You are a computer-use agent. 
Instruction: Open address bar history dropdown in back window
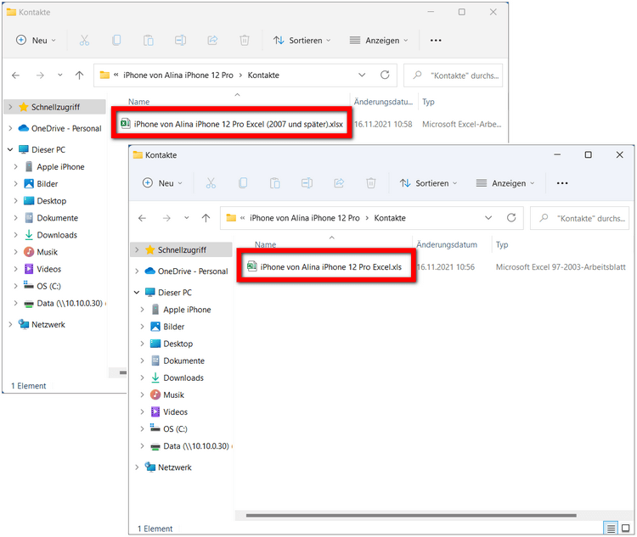click(x=362, y=76)
